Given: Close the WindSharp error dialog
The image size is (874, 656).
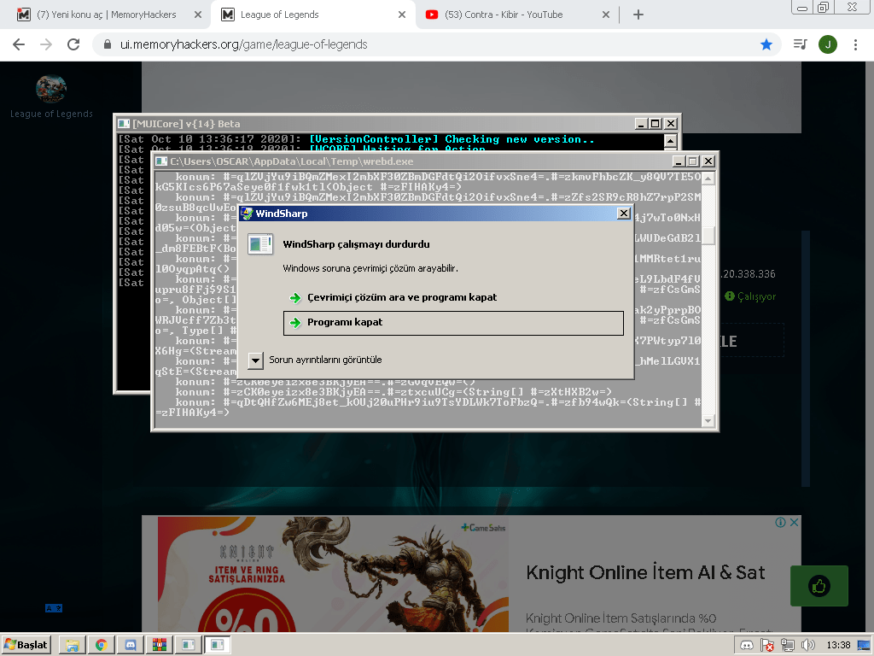Looking at the screenshot, I should coord(624,213).
